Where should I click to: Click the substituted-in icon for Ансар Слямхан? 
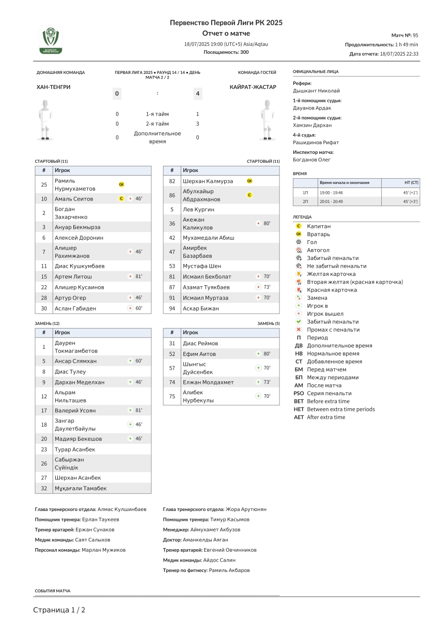pos(130,361)
